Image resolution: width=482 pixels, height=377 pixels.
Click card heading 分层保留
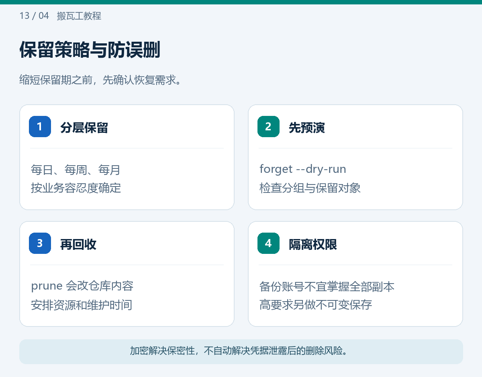click(84, 128)
